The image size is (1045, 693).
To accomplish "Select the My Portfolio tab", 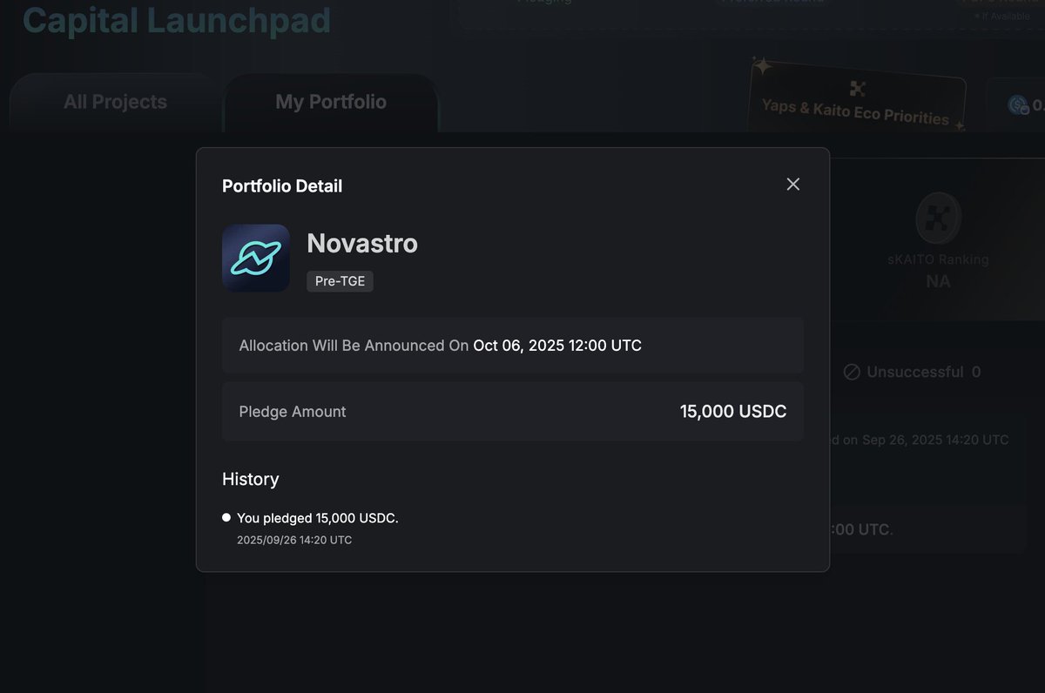I will [x=331, y=102].
